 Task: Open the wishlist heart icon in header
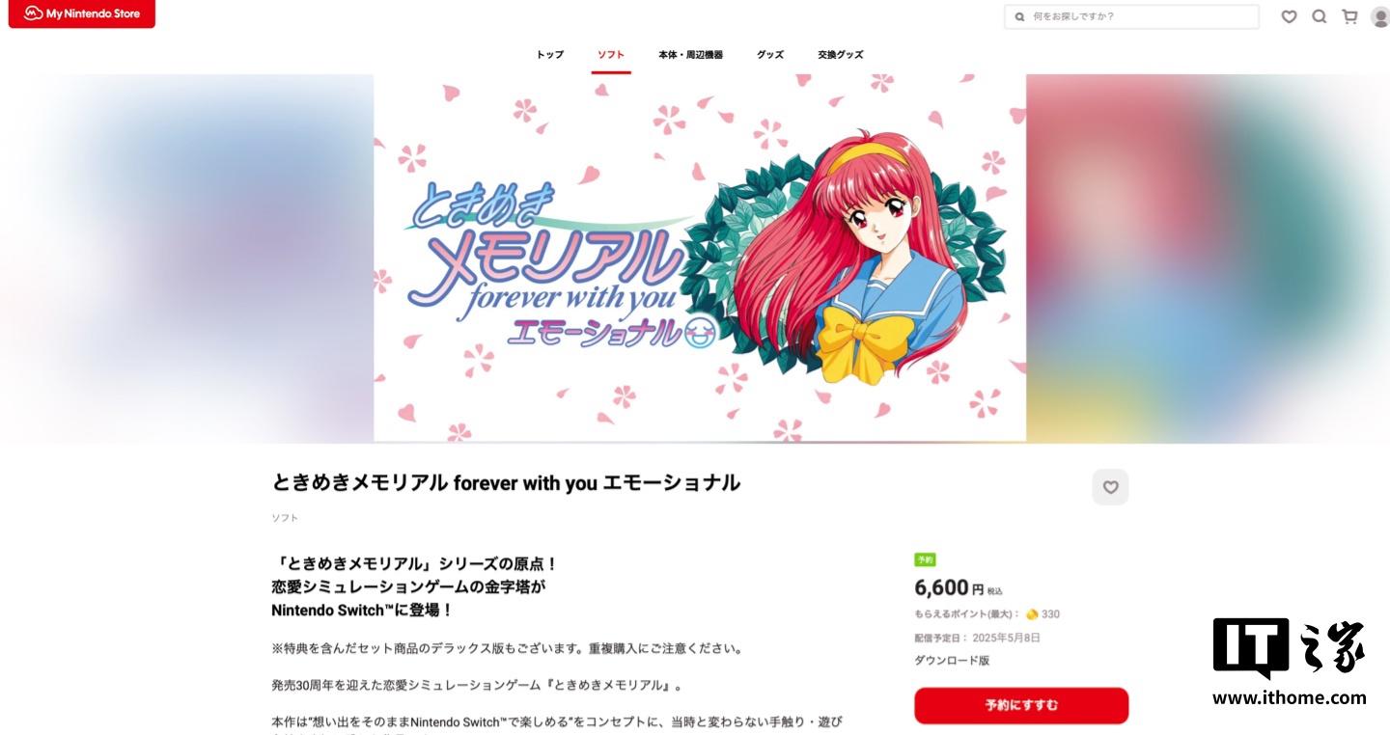pos(1289,16)
